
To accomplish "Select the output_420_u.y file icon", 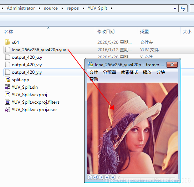I will point(7,57).
